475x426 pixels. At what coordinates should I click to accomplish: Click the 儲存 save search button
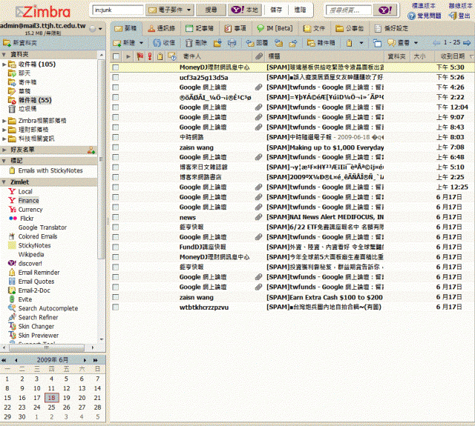276,10
